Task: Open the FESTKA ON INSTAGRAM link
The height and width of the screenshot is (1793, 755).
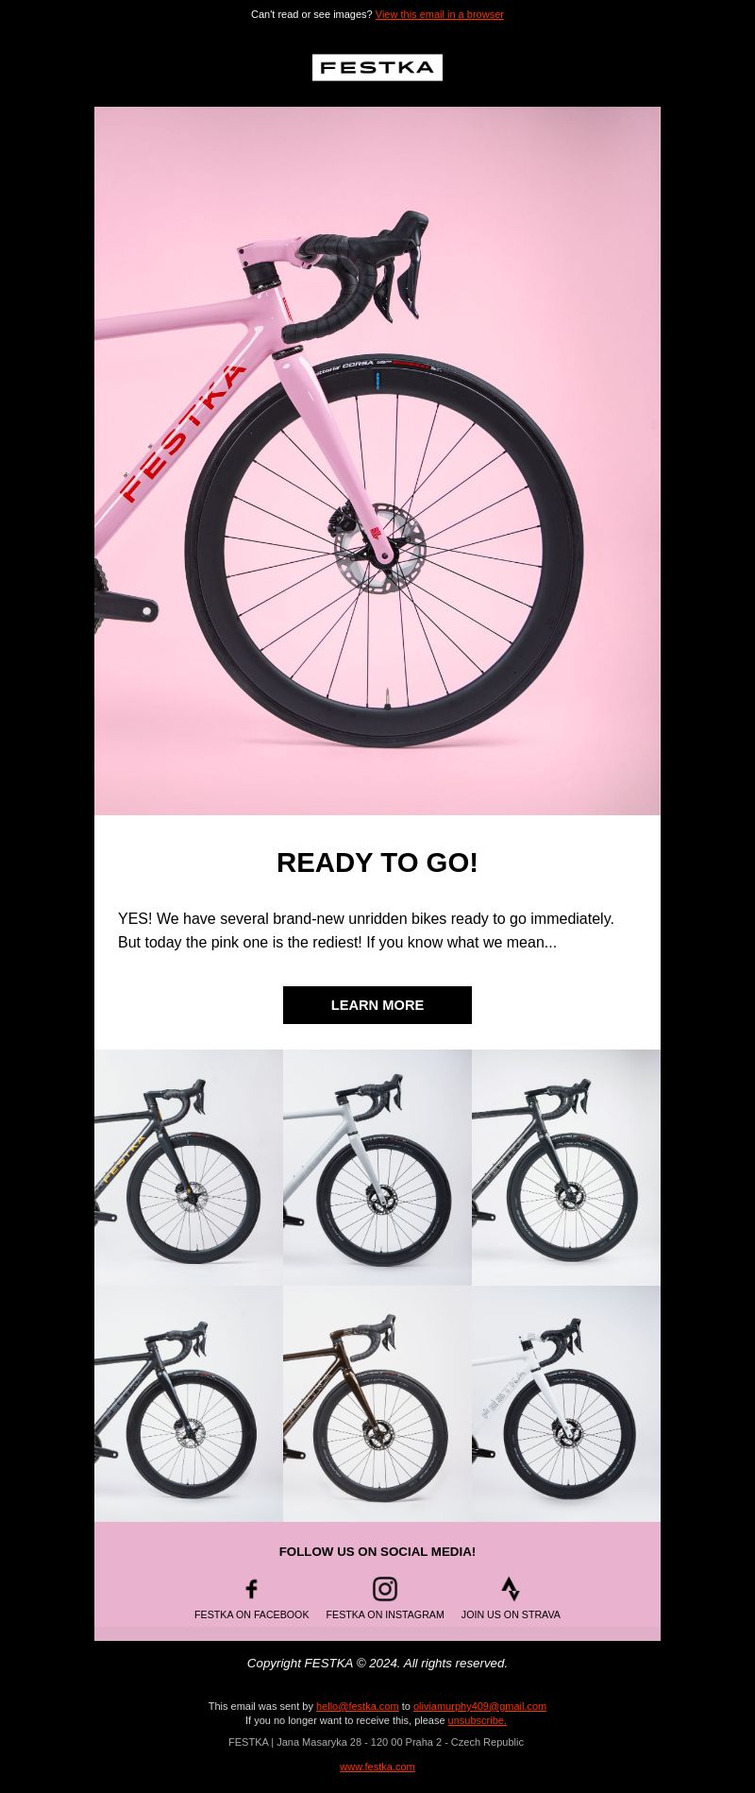Action: pyautogui.click(x=385, y=1614)
